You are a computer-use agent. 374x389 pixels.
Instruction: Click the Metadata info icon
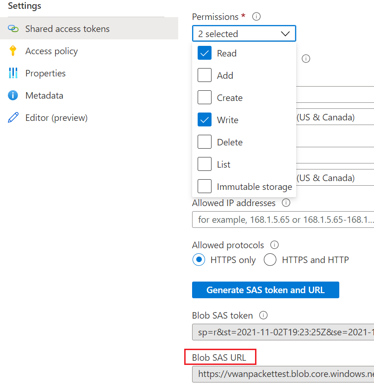[x=13, y=95]
